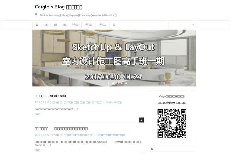This screenshot has height=154, width=231.
Task: Click the sidebar QR code image
Action: point(172,124)
